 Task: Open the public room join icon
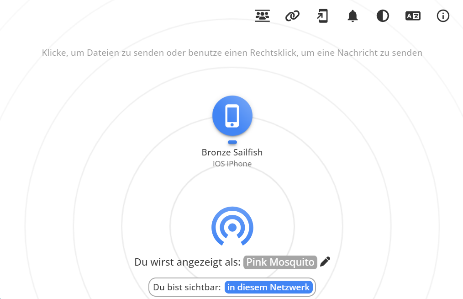click(x=262, y=16)
